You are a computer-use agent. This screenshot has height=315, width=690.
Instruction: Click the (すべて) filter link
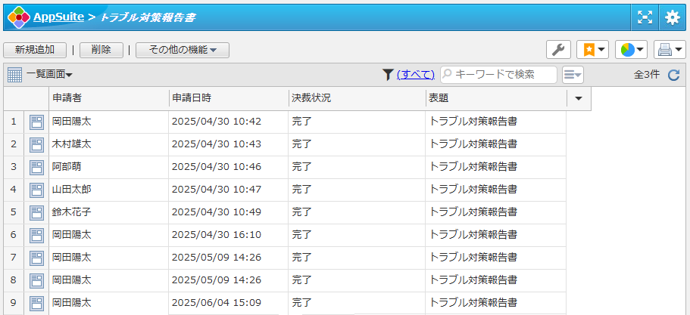pos(416,74)
